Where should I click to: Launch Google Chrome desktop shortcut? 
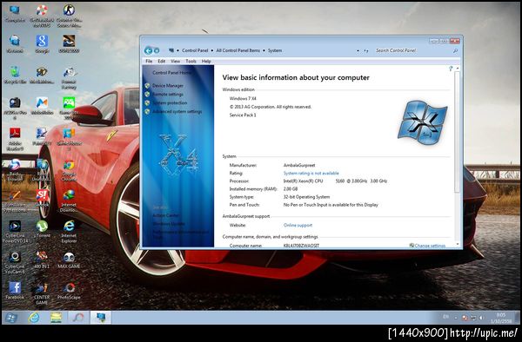[69, 171]
